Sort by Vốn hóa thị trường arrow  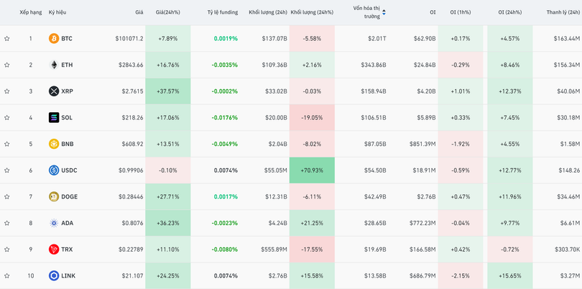(384, 12)
